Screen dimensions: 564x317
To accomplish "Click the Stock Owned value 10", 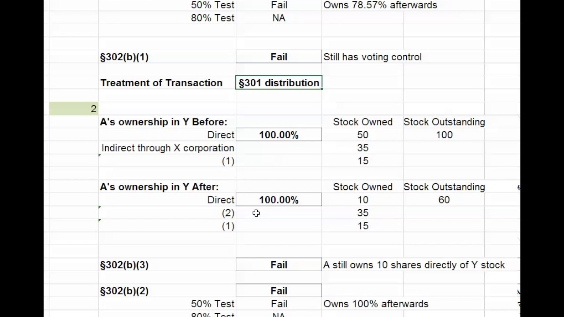I will point(363,200).
